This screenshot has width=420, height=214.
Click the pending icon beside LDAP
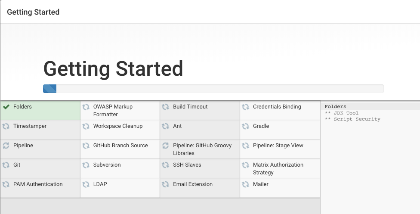pos(86,184)
